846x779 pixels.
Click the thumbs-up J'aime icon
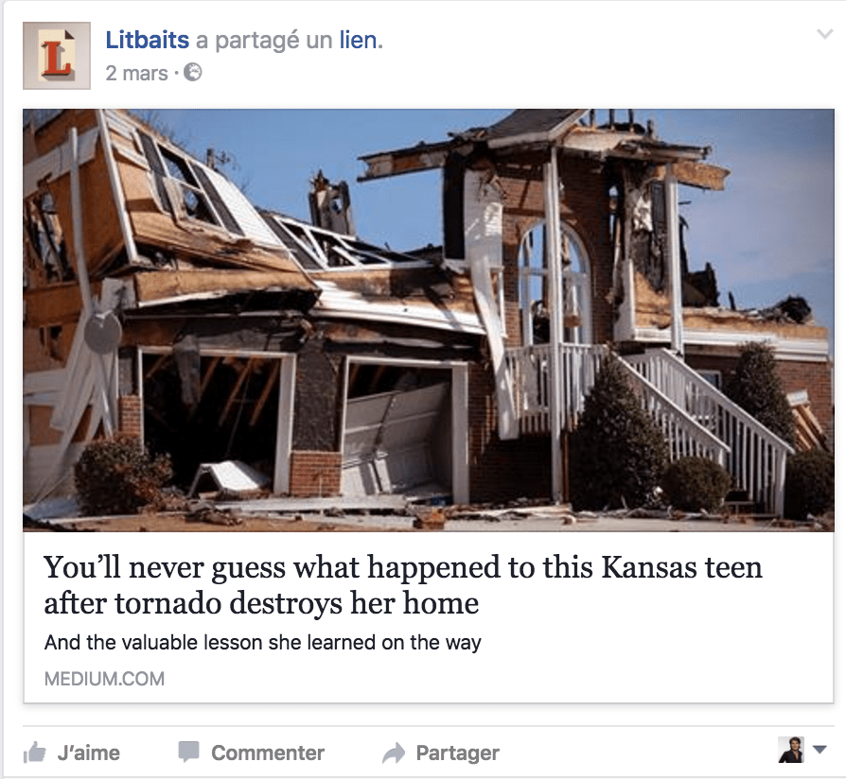pos(34,752)
